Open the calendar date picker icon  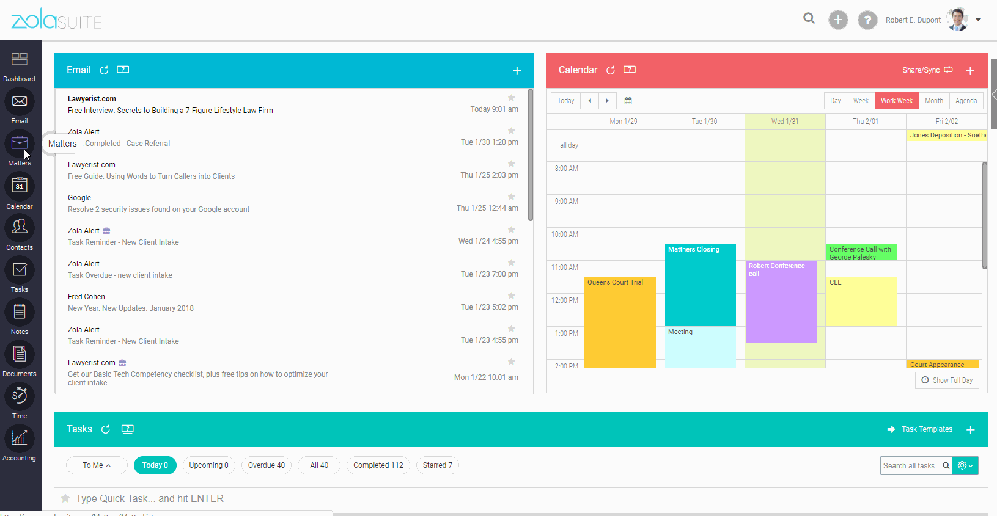(x=628, y=101)
